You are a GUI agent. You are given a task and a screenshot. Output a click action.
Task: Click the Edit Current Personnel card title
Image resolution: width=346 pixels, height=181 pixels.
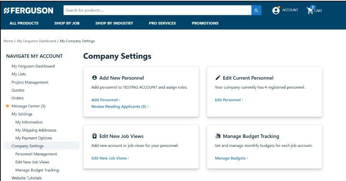(x=248, y=78)
